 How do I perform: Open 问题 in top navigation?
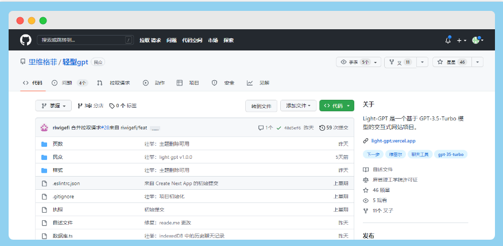[172, 40]
